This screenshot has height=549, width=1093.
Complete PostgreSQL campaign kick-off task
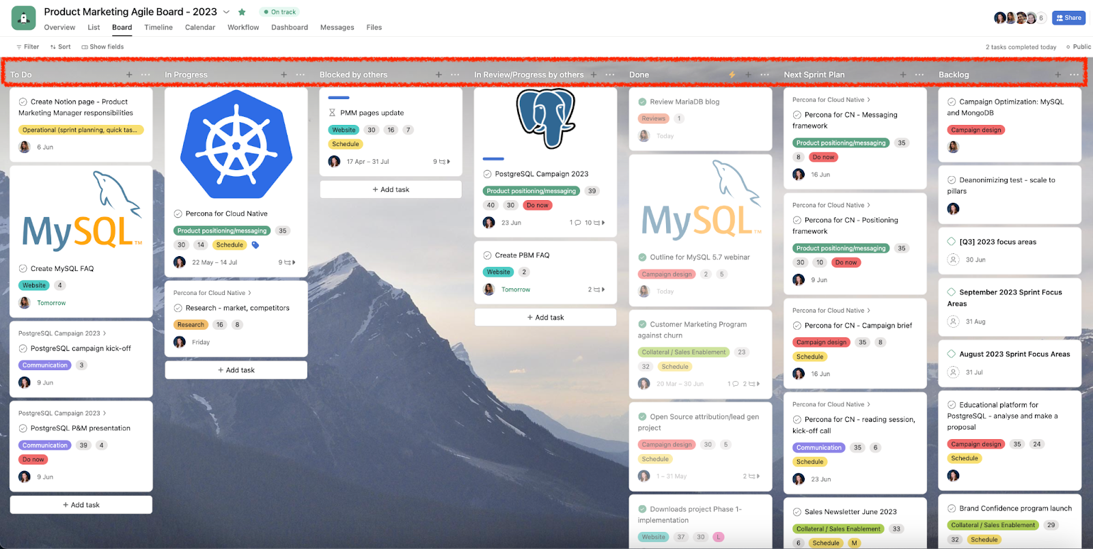pyautogui.click(x=23, y=348)
